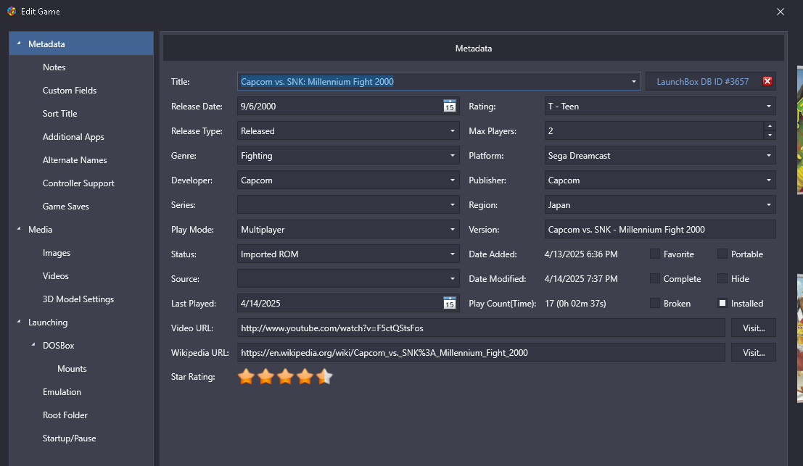Open the Additional Apps page
This screenshot has width=803, height=466.
pyautogui.click(x=73, y=136)
